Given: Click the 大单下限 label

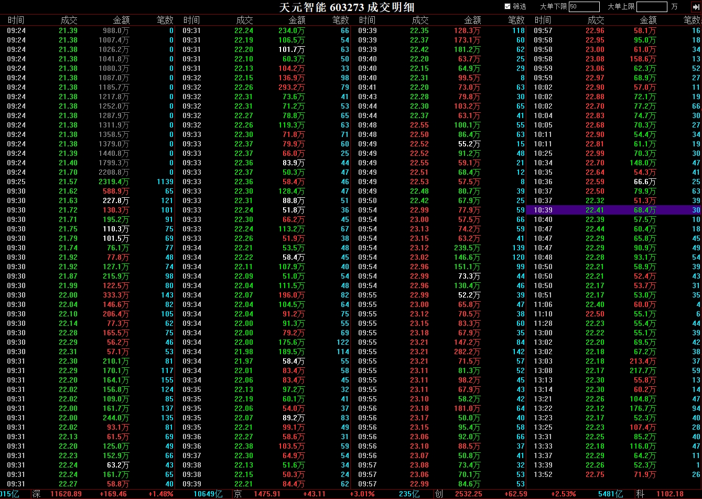Looking at the screenshot, I should (554, 6).
